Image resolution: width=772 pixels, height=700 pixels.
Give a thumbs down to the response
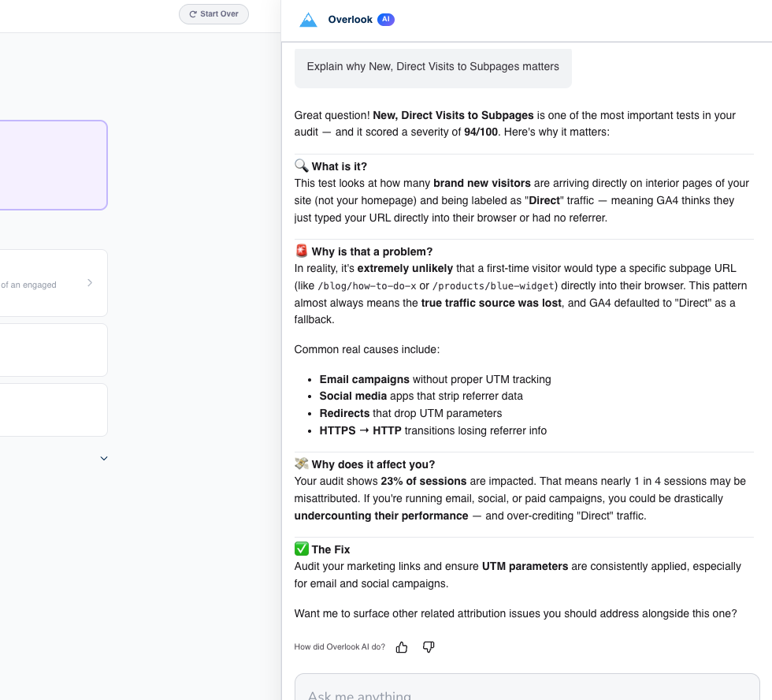[428, 646]
